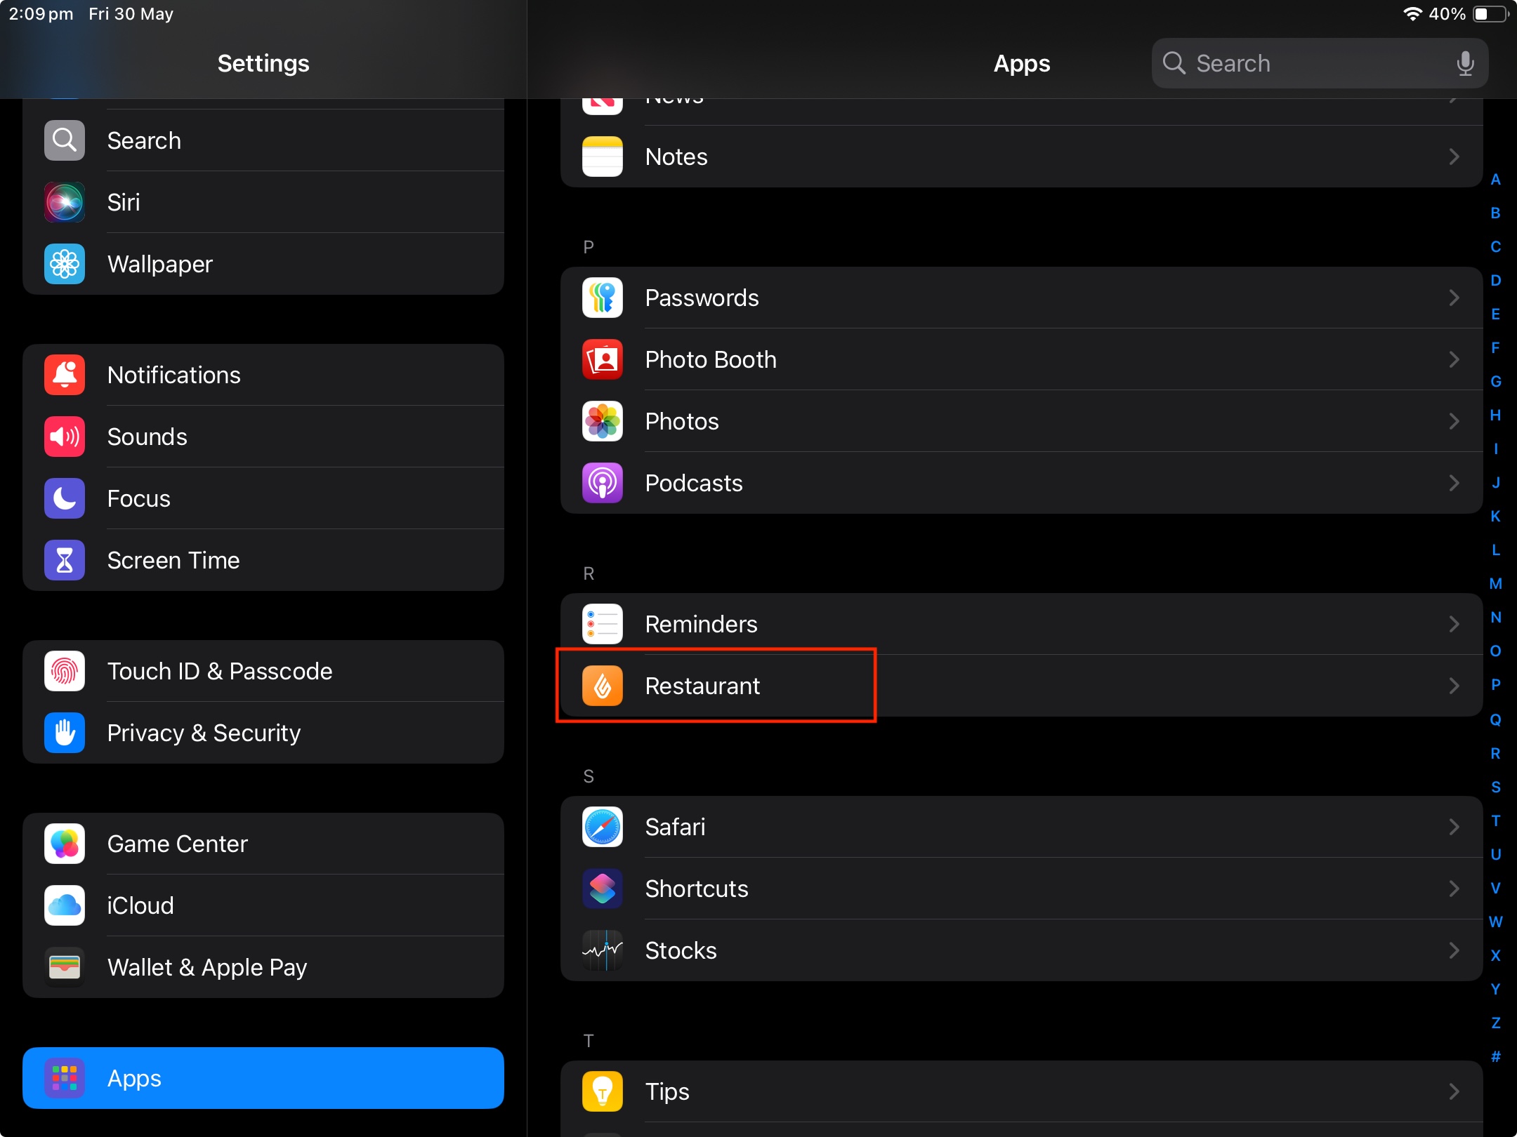Expand the Passwords row chevron

point(1454,298)
